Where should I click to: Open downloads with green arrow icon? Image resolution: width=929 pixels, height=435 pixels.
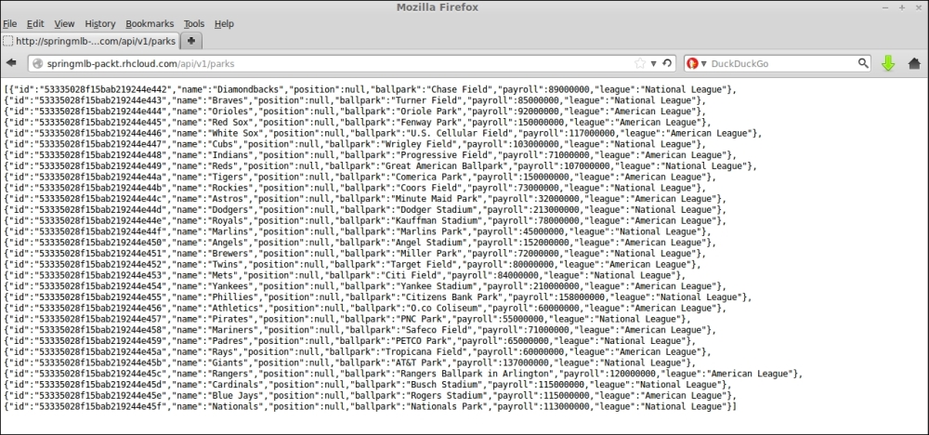(x=887, y=63)
